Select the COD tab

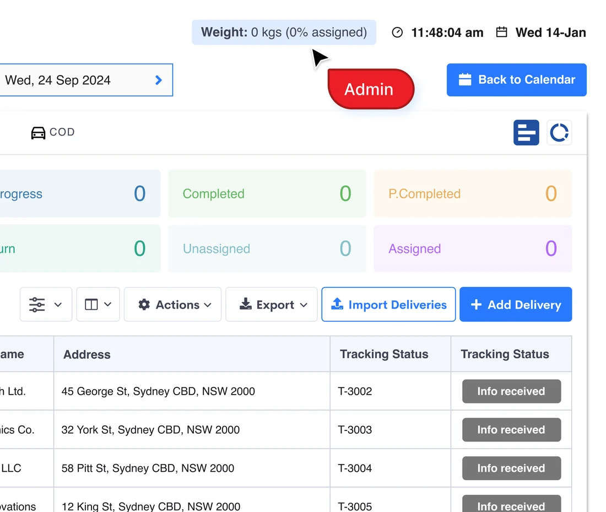(53, 132)
